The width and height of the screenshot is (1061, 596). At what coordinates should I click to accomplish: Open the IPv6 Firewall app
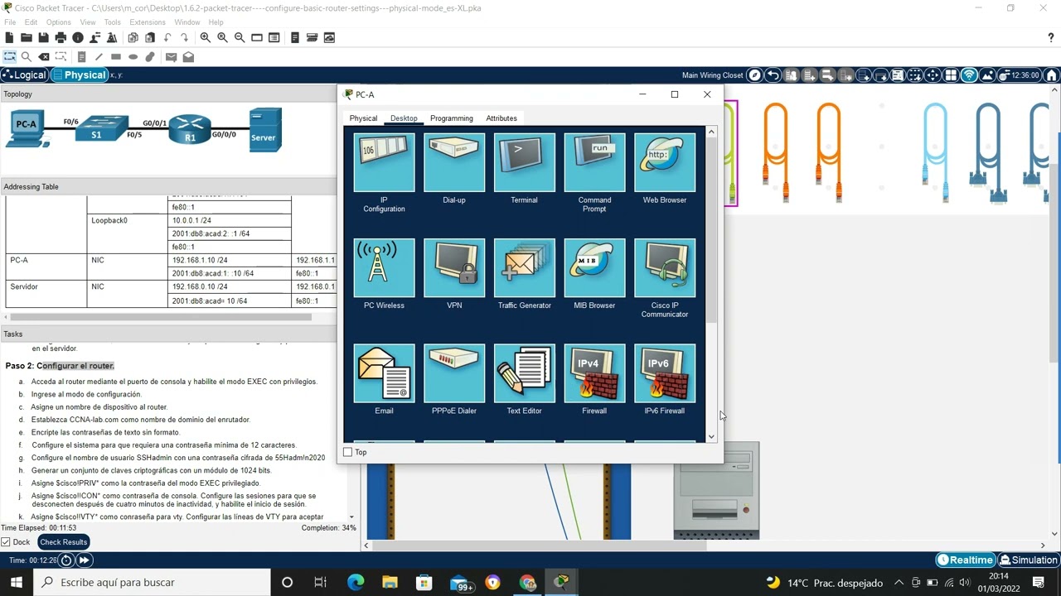665,373
